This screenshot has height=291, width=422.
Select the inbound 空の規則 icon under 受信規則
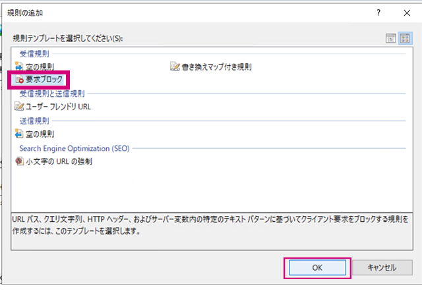18,66
